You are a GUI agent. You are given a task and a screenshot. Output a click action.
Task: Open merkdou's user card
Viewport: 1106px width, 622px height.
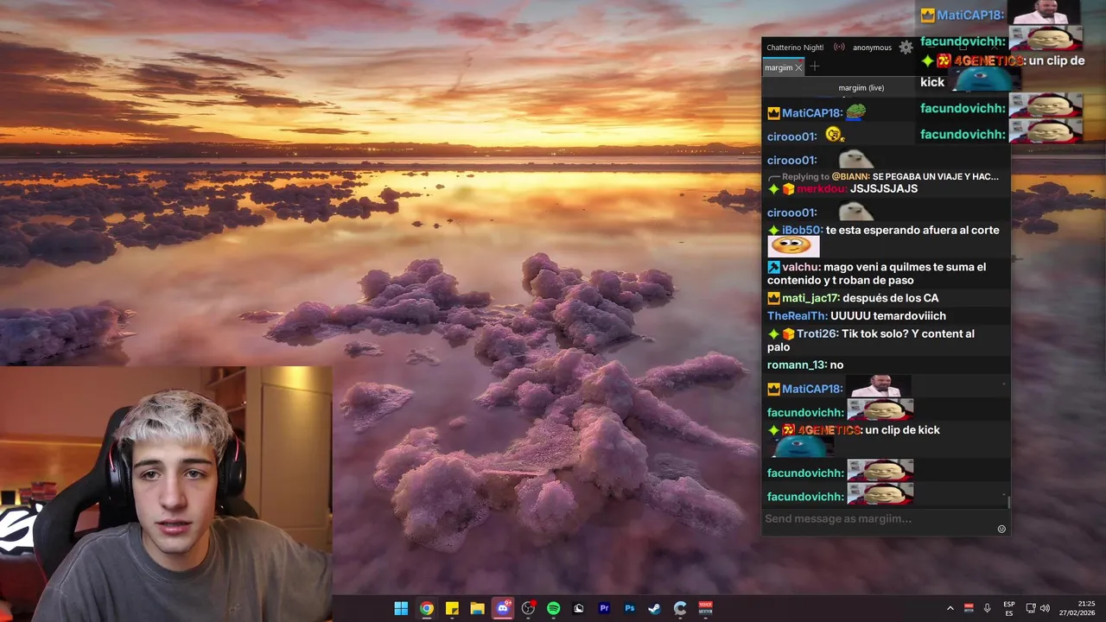(821, 189)
